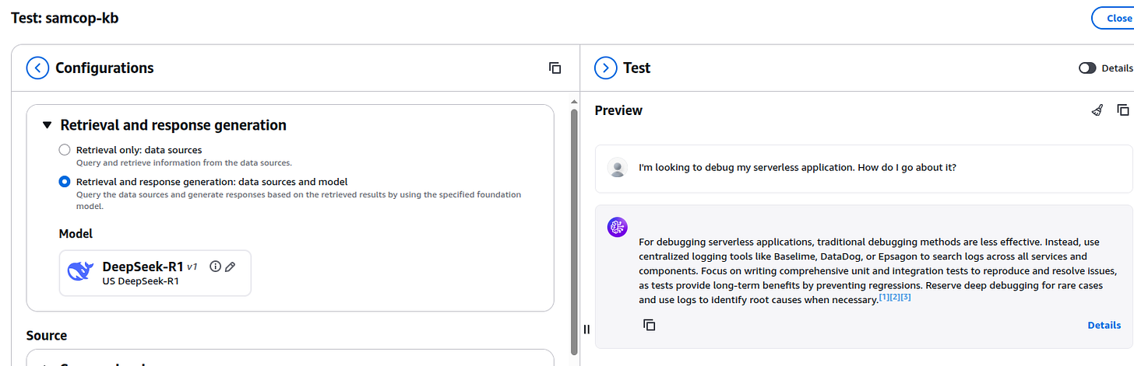Click the panel divider resize handle
Viewport: 1134px width, 366px height.
pyautogui.click(x=587, y=329)
